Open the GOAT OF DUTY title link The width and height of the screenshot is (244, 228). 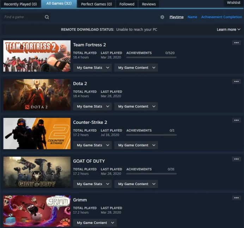tap(89, 161)
